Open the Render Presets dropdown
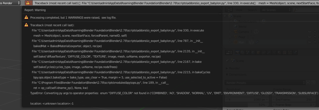 pos(265,83)
